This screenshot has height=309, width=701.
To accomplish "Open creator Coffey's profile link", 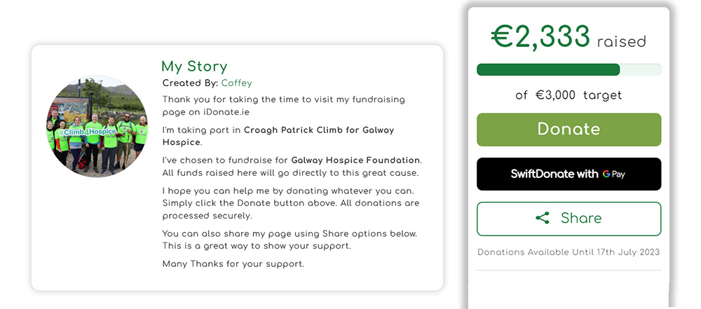I will [236, 83].
